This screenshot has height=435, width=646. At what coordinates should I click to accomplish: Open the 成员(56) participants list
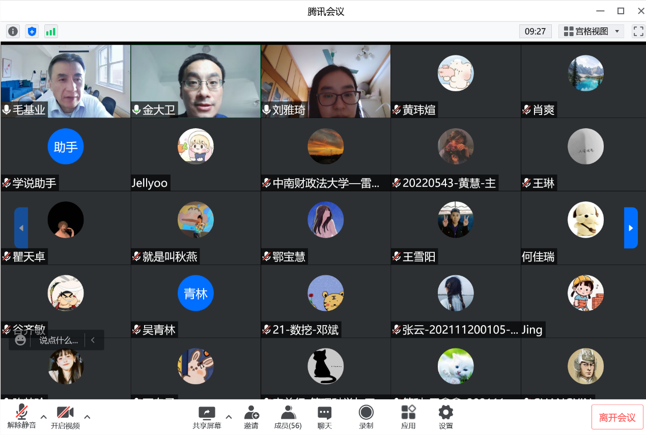[x=288, y=416]
